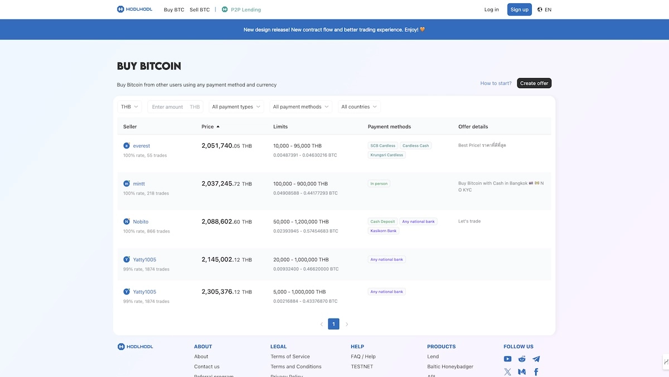Open the X (Twitter) social icon
This screenshot has height=377, width=669.
[x=507, y=372]
